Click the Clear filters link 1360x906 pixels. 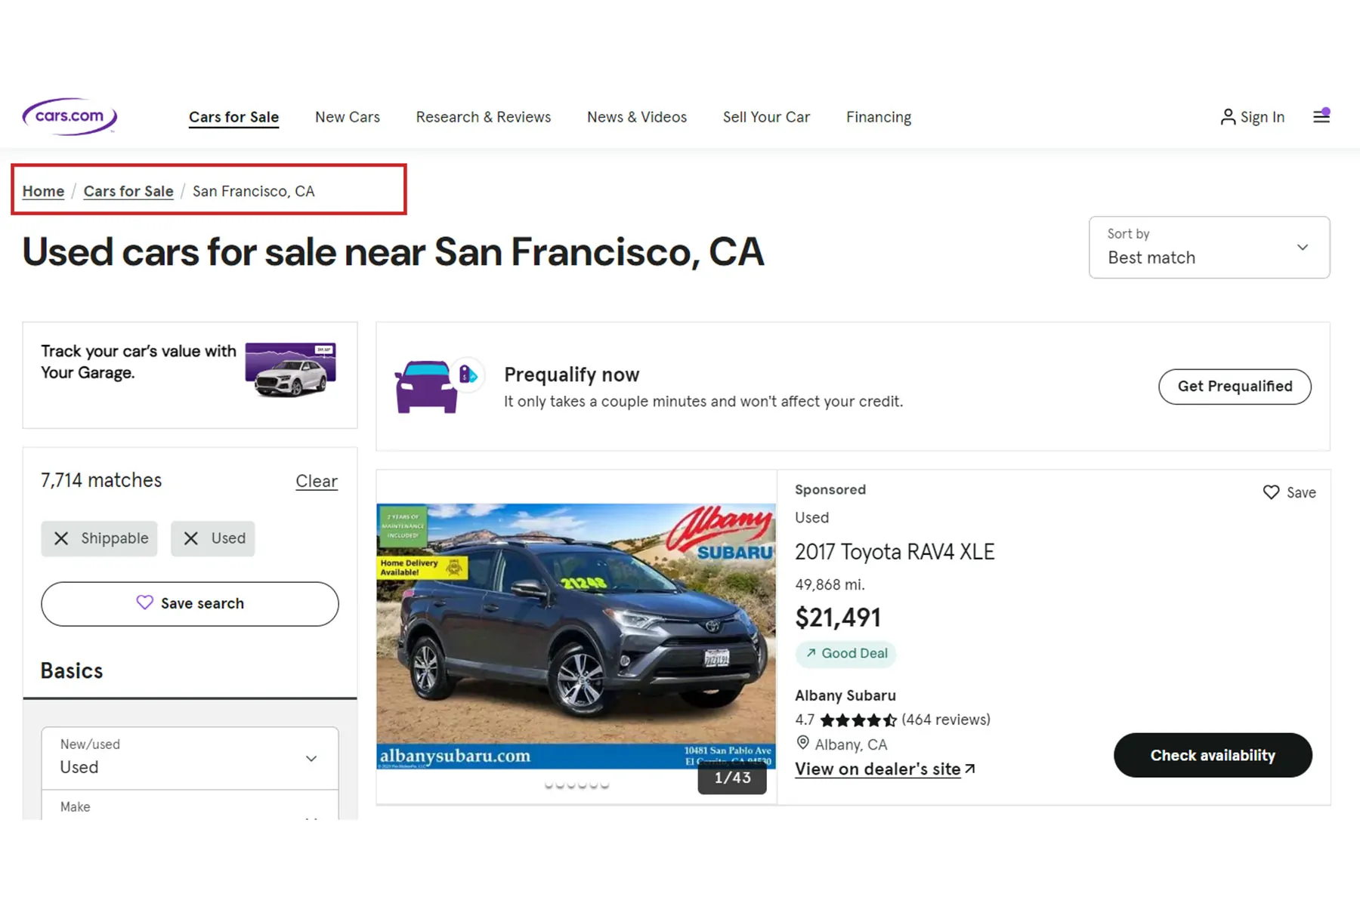(316, 481)
